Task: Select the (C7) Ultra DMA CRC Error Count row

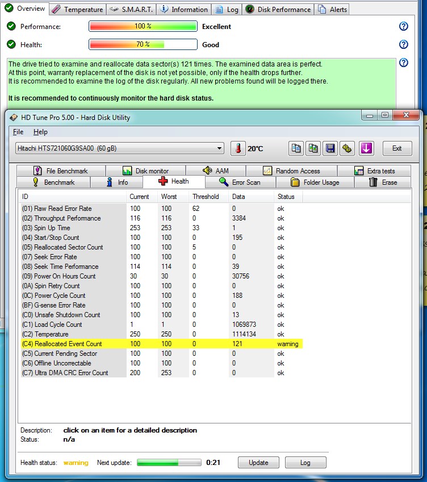Action: pyautogui.click(x=162, y=373)
